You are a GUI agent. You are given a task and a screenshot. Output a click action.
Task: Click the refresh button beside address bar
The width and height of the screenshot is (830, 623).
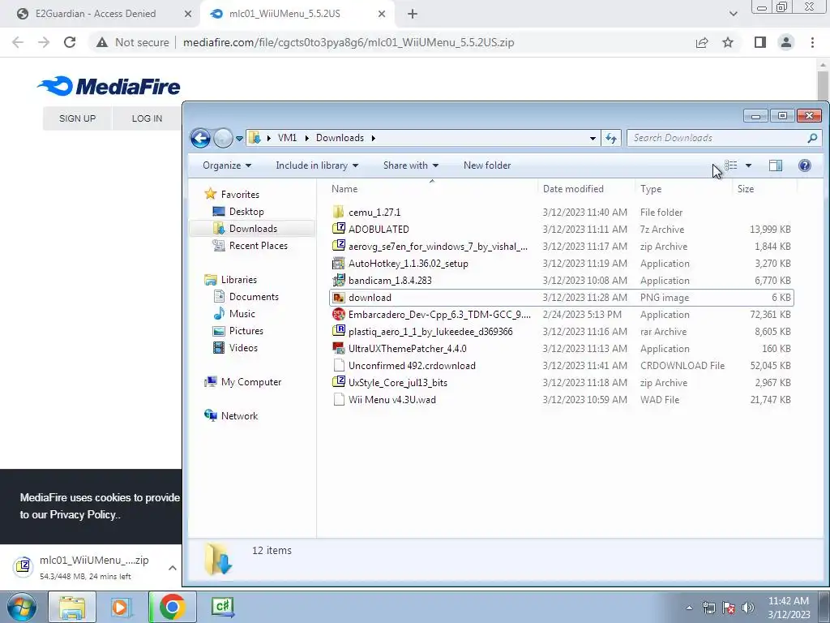pyautogui.click(x=611, y=138)
